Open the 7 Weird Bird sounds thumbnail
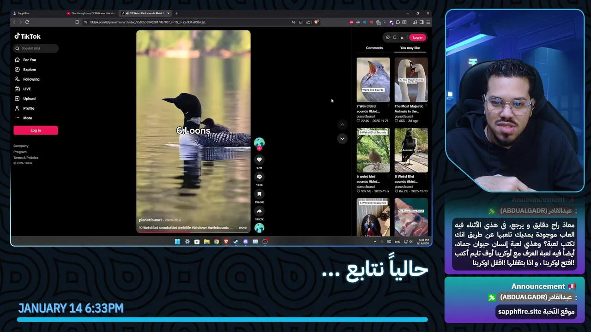This screenshot has width=591, height=332. (x=373, y=80)
